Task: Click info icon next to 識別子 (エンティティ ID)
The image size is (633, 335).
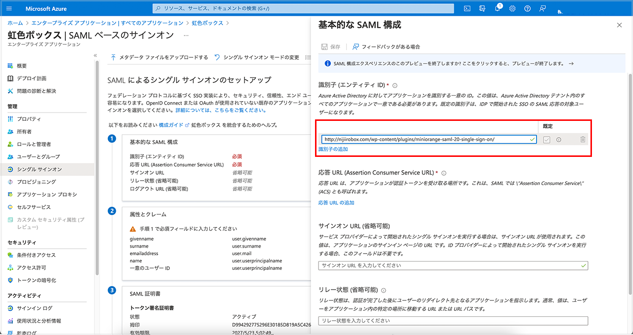Action: tap(395, 85)
